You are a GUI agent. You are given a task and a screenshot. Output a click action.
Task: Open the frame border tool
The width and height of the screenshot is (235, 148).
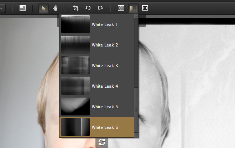pyautogui.click(x=145, y=8)
